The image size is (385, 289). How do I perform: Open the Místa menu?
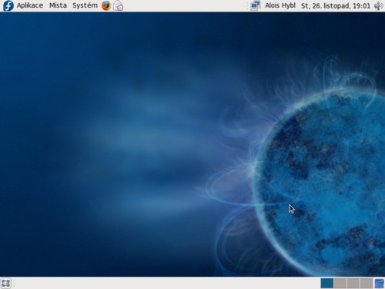(x=58, y=5)
